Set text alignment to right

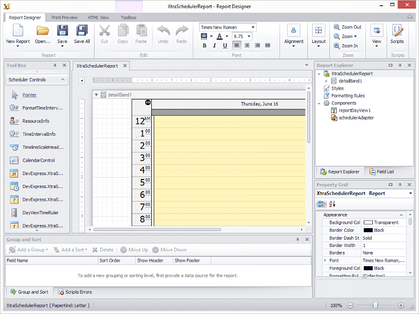pos(257,45)
